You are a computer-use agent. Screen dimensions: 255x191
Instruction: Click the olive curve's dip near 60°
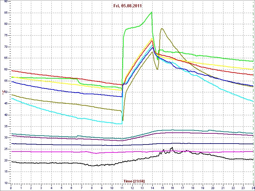coord(157,69)
